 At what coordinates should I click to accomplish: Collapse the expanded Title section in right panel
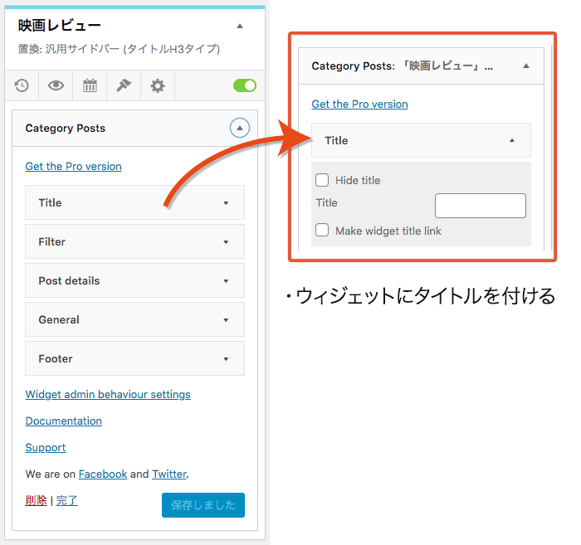tap(421, 140)
